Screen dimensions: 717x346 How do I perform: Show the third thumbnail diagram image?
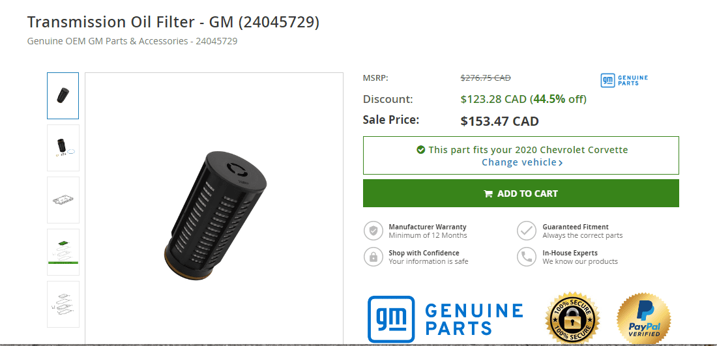pos(63,200)
